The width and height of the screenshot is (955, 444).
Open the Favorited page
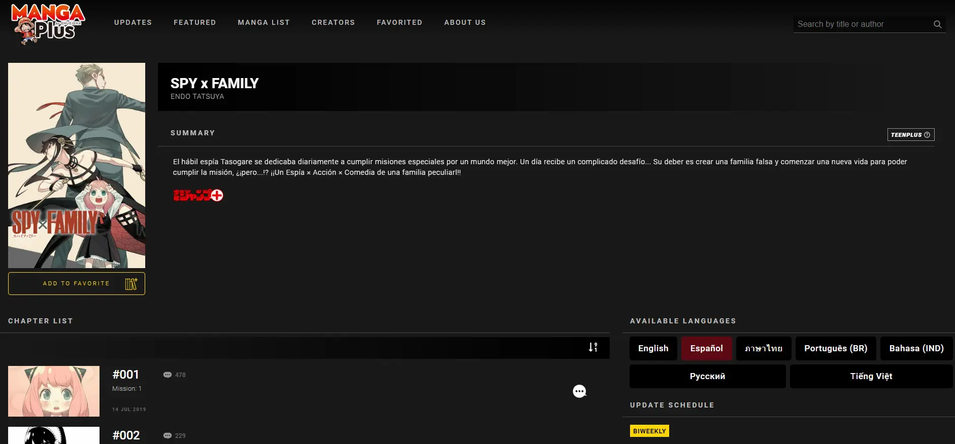point(400,22)
